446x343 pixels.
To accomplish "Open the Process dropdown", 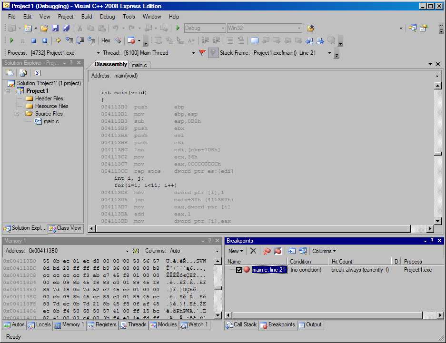I will (98, 53).
